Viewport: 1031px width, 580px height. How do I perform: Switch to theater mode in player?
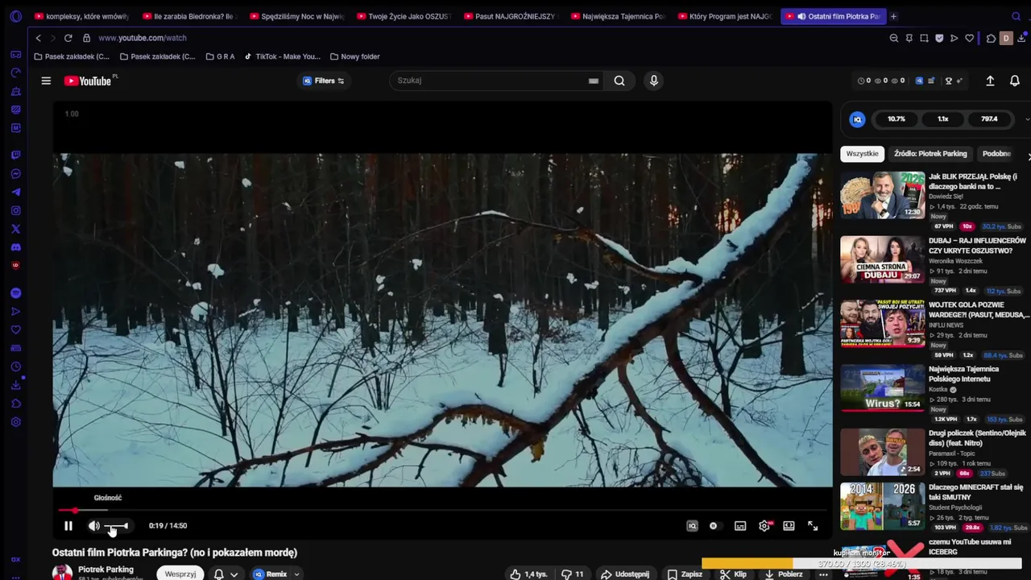point(789,526)
